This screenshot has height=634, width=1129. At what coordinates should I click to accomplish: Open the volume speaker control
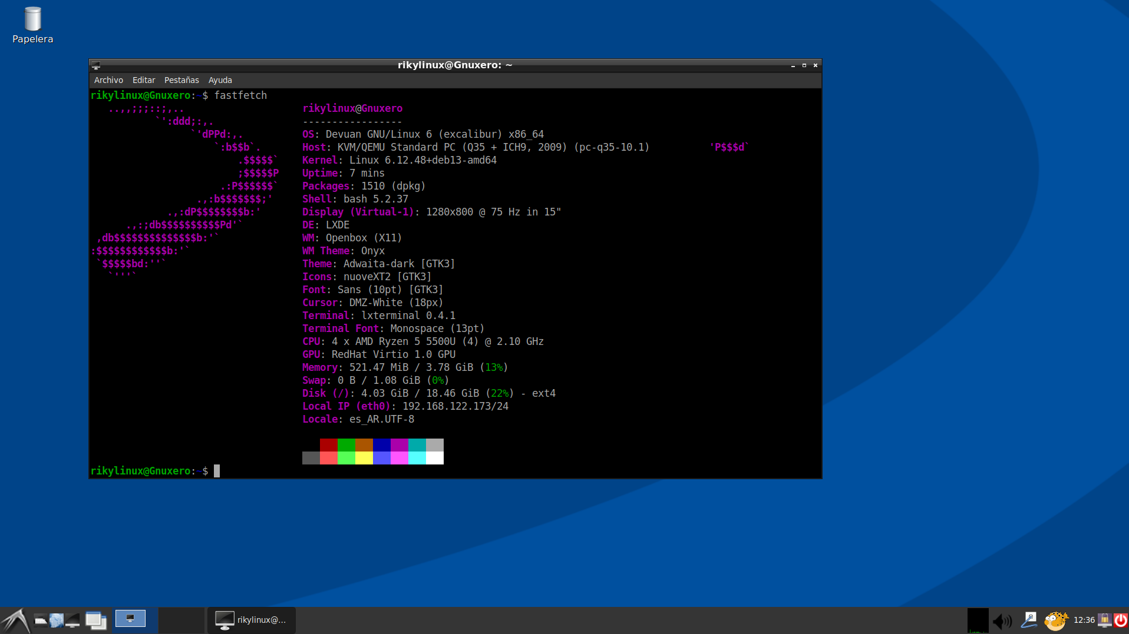click(x=1002, y=620)
